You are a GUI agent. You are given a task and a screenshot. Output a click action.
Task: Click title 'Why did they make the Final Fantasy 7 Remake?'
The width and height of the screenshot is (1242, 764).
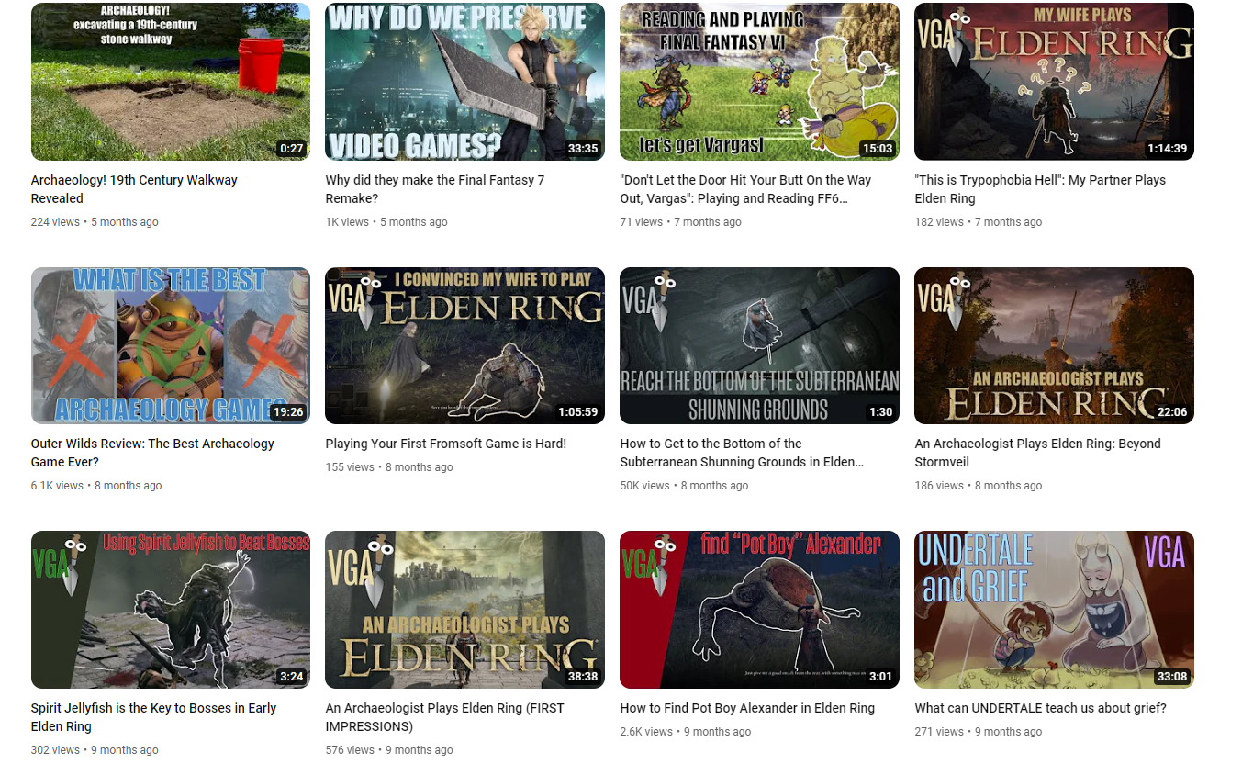pos(435,189)
